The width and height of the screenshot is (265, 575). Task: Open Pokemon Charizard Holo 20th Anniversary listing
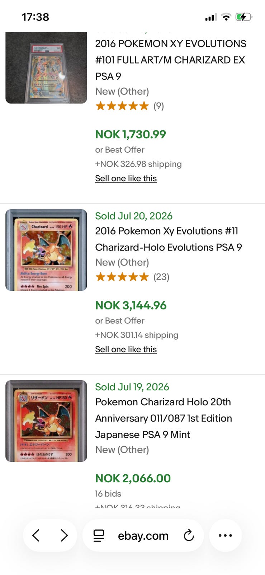click(x=164, y=418)
